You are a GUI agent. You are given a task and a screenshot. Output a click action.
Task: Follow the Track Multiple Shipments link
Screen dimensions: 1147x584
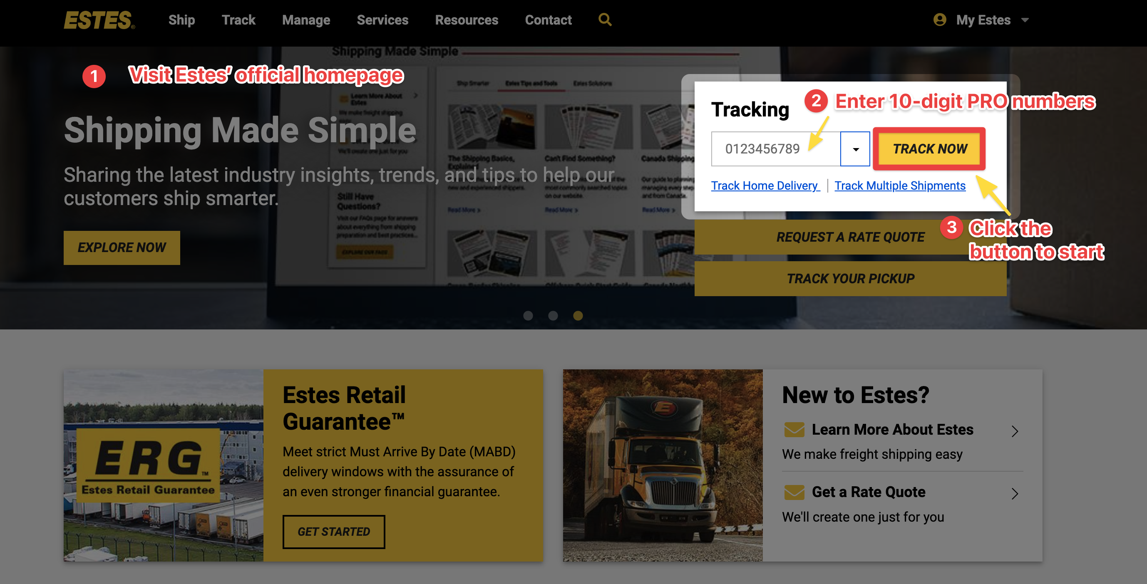(900, 186)
